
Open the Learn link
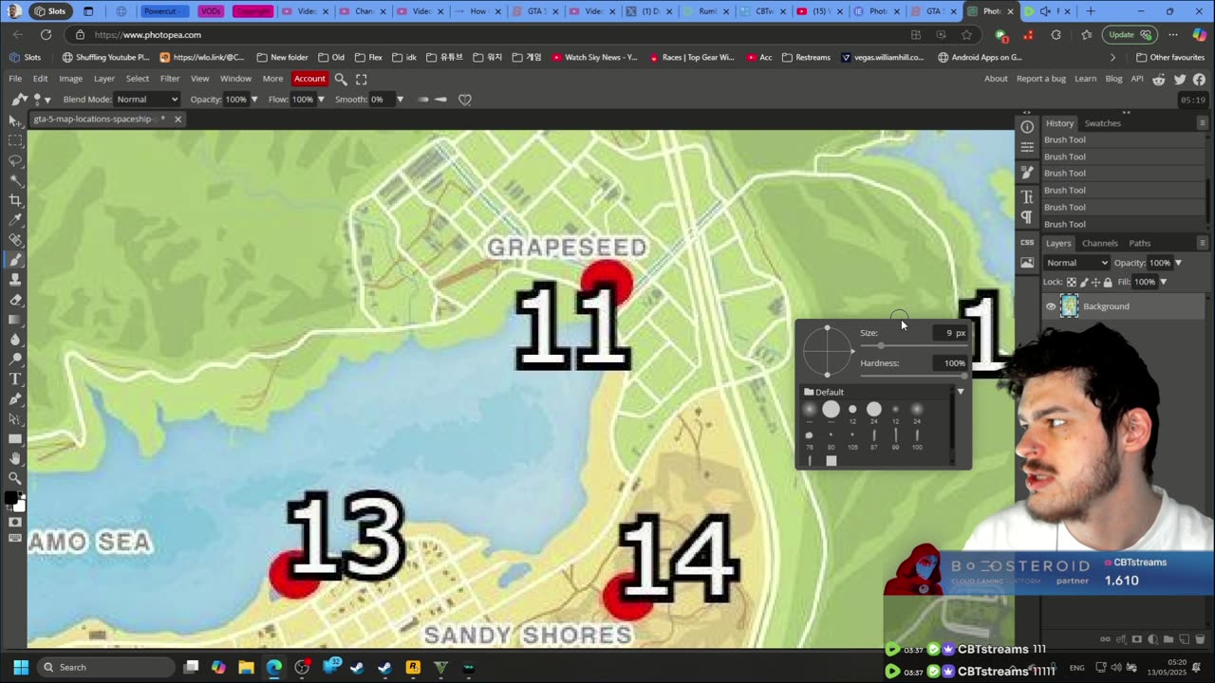1085,79
